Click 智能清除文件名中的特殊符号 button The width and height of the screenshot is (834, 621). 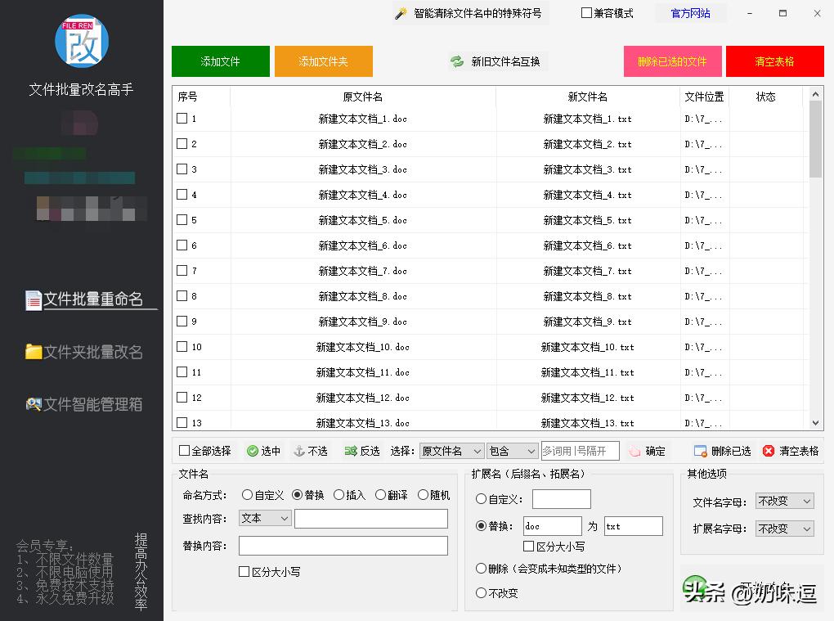(470, 13)
